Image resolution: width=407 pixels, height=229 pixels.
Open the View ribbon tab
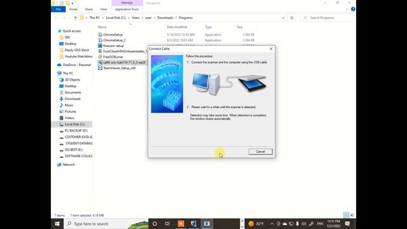(x=104, y=10)
